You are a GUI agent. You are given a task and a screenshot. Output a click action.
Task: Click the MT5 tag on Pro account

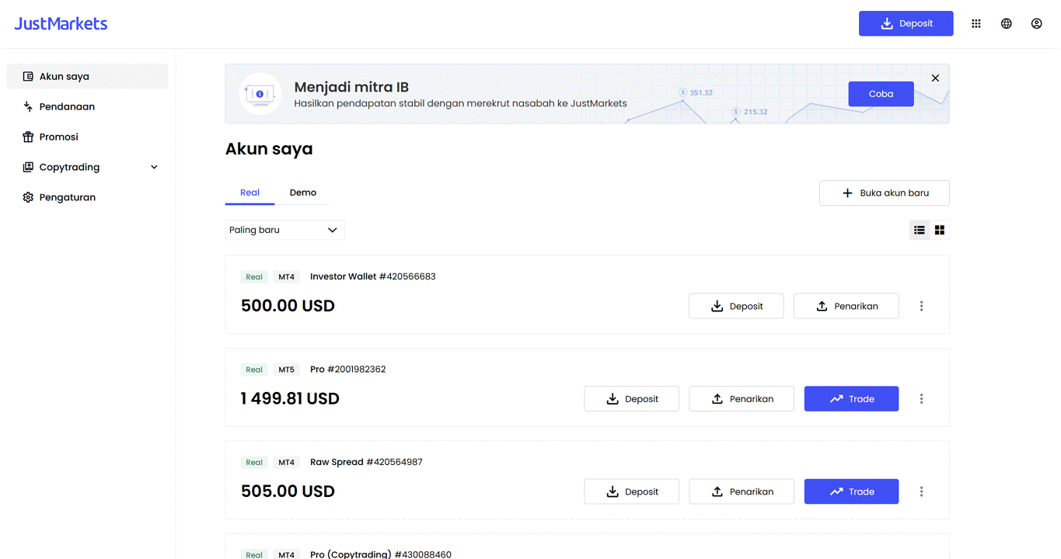(x=287, y=370)
